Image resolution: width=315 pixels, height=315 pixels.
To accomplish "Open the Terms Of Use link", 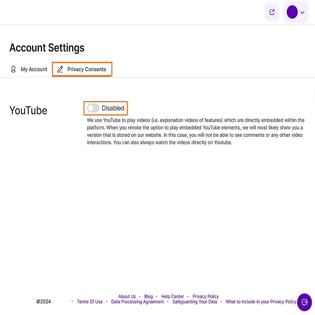I will click(x=90, y=302).
